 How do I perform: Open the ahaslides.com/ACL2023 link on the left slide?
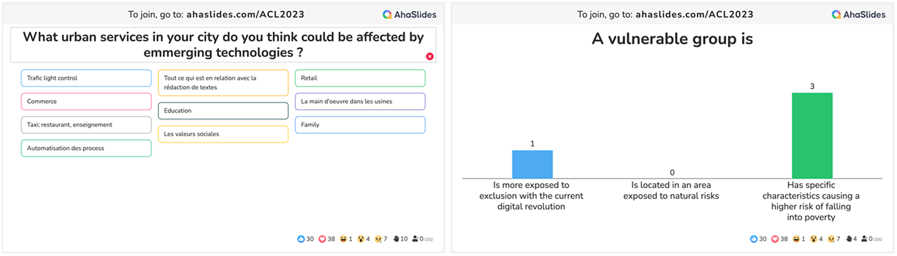(245, 14)
